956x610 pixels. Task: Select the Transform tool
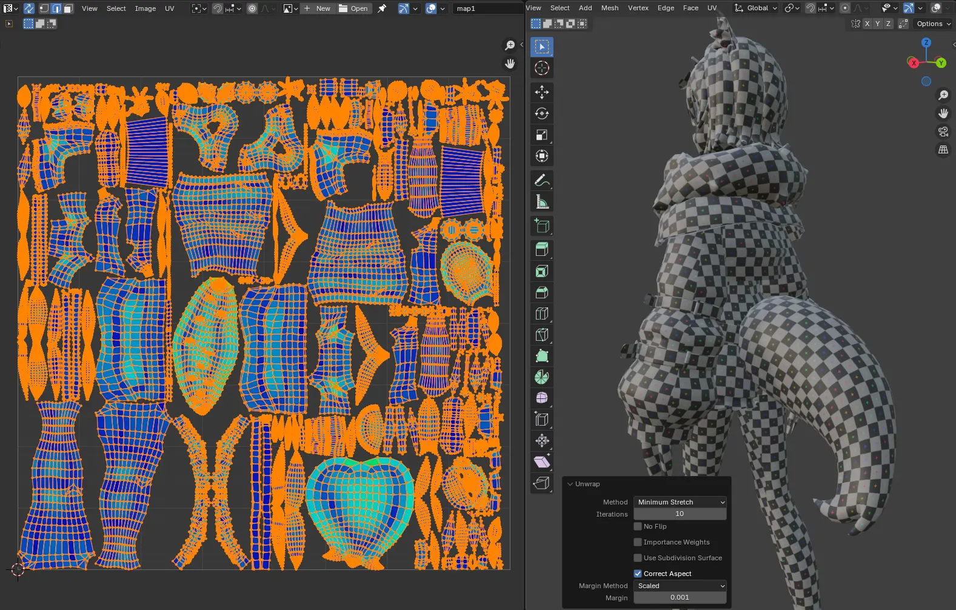[542, 156]
